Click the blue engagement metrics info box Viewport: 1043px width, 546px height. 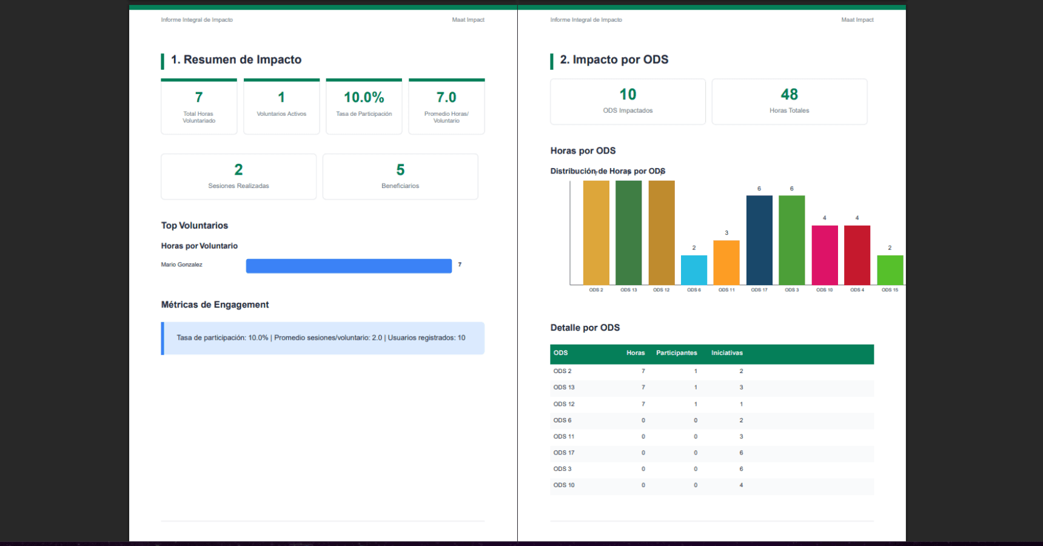[323, 338]
